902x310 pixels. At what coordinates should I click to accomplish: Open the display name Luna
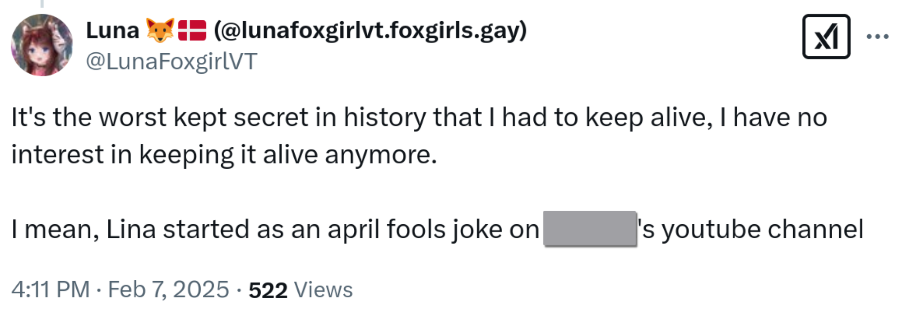click(x=112, y=31)
